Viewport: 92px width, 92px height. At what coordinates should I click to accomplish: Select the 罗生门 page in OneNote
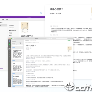tap(10, 36)
